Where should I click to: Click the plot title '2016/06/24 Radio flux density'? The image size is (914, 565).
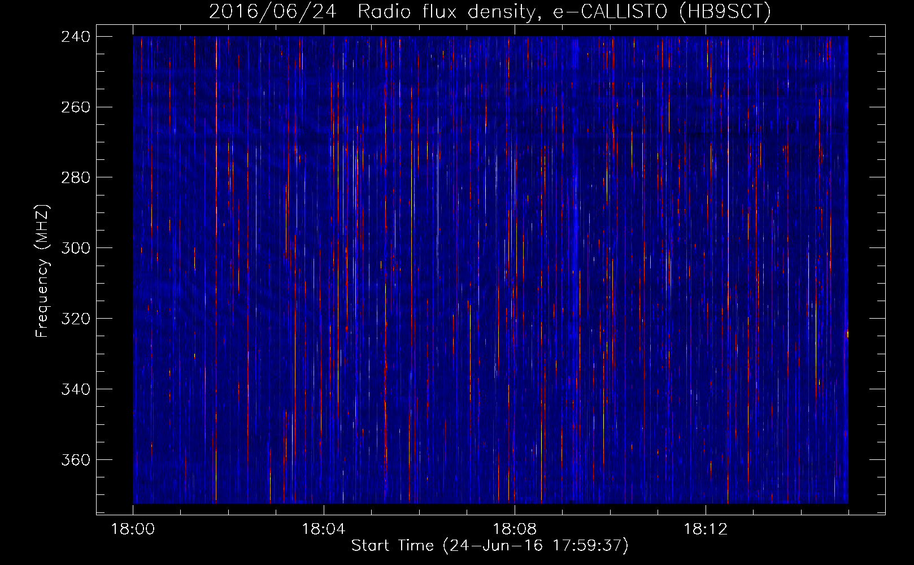click(490, 11)
